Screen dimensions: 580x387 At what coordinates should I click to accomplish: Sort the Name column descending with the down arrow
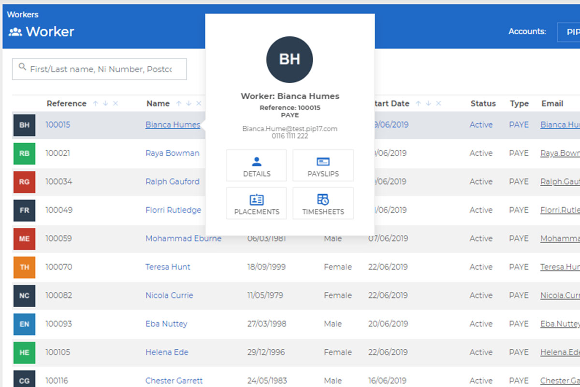click(x=188, y=104)
